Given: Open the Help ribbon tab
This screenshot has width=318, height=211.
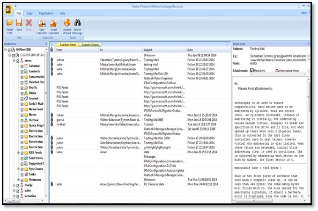Looking at the screenshot, I should (62, 13).
